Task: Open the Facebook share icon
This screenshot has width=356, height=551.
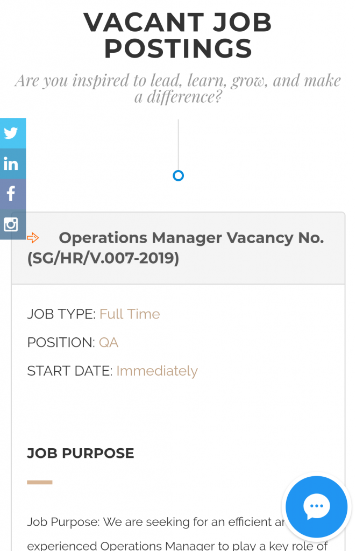Action: 13,194
